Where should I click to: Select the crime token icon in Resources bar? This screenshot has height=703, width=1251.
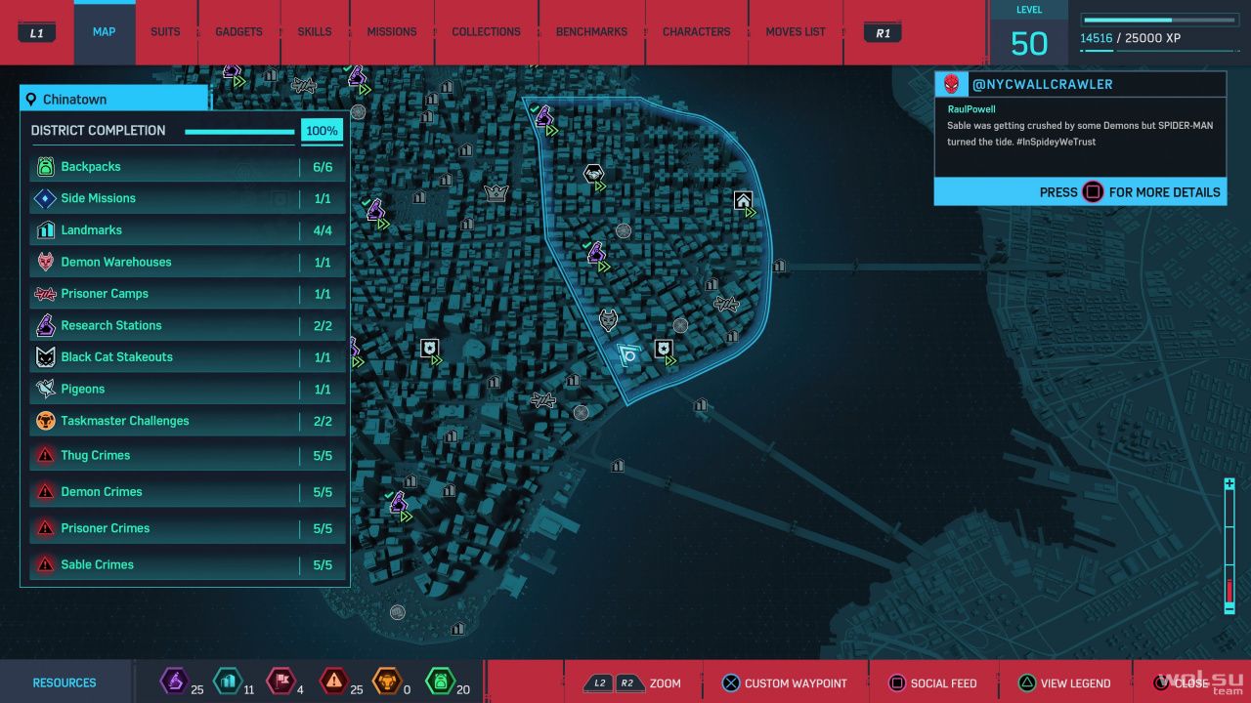[334, 681]
